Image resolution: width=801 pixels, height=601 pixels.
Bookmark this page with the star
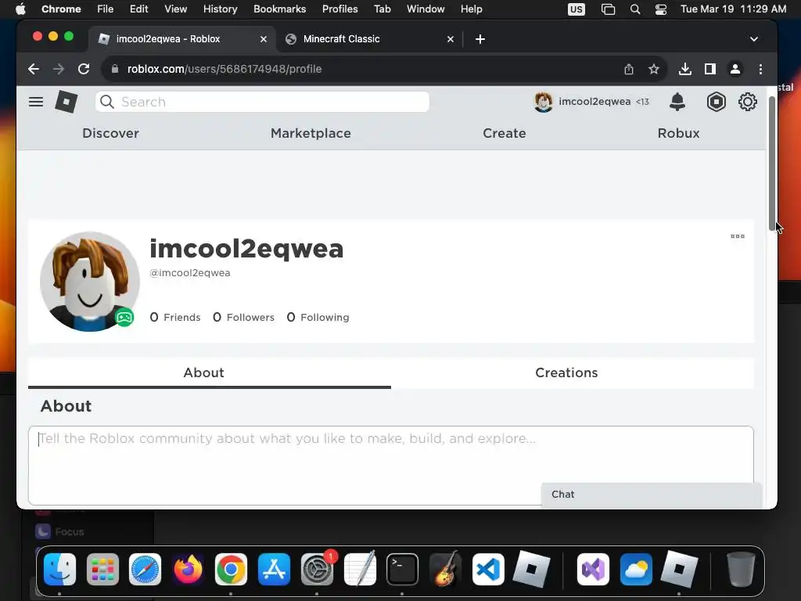[653, 69]
